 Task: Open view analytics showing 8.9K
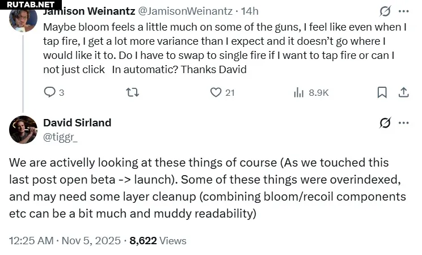point(299,92)
